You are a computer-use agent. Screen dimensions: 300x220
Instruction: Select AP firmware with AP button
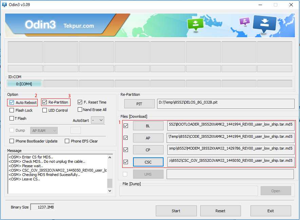click(148, 138)
